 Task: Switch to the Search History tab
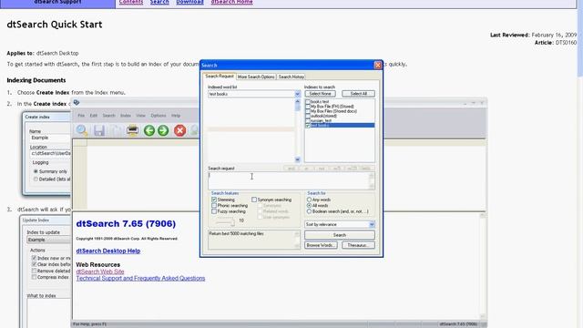pyautogui.click(x=291, y=77)
